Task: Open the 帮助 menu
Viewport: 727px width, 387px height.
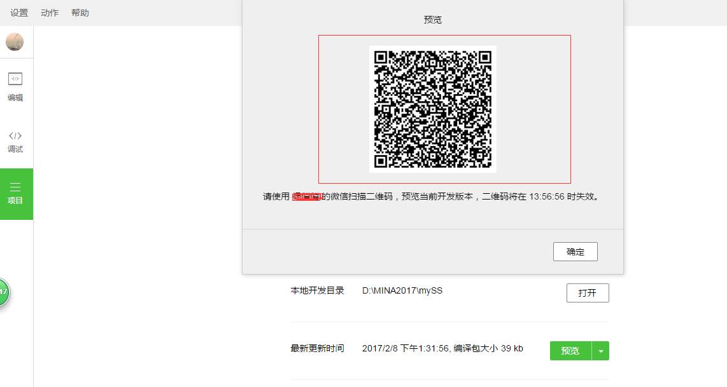Action: pos(80,13)
